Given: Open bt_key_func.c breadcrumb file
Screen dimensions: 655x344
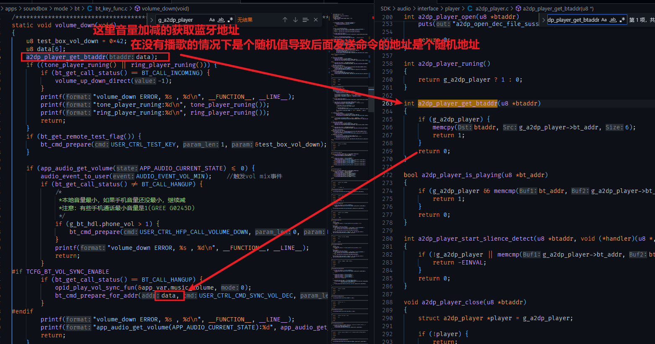Looking at the screenshot, I should tap(111, 8).
